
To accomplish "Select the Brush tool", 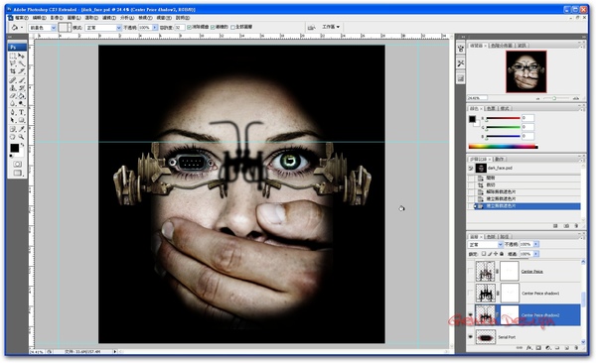I will point(21,80).
